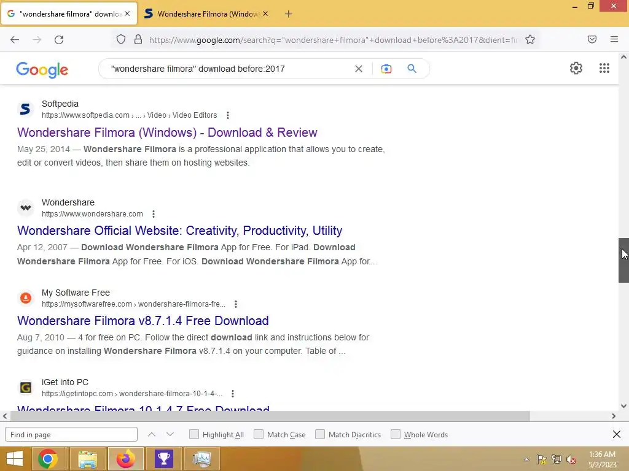This screenshot has width=629, height=471.
Task: Reload the current page
Action: tap(59, 40)
